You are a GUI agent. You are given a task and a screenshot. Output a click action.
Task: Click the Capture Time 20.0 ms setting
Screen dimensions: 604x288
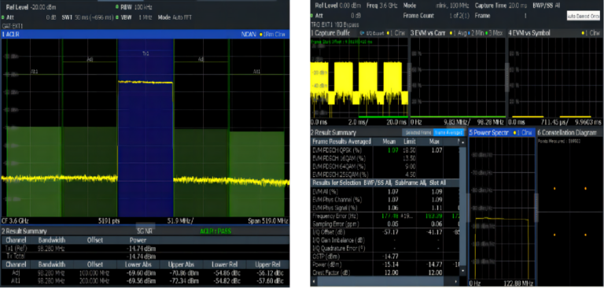coord(501,6)
